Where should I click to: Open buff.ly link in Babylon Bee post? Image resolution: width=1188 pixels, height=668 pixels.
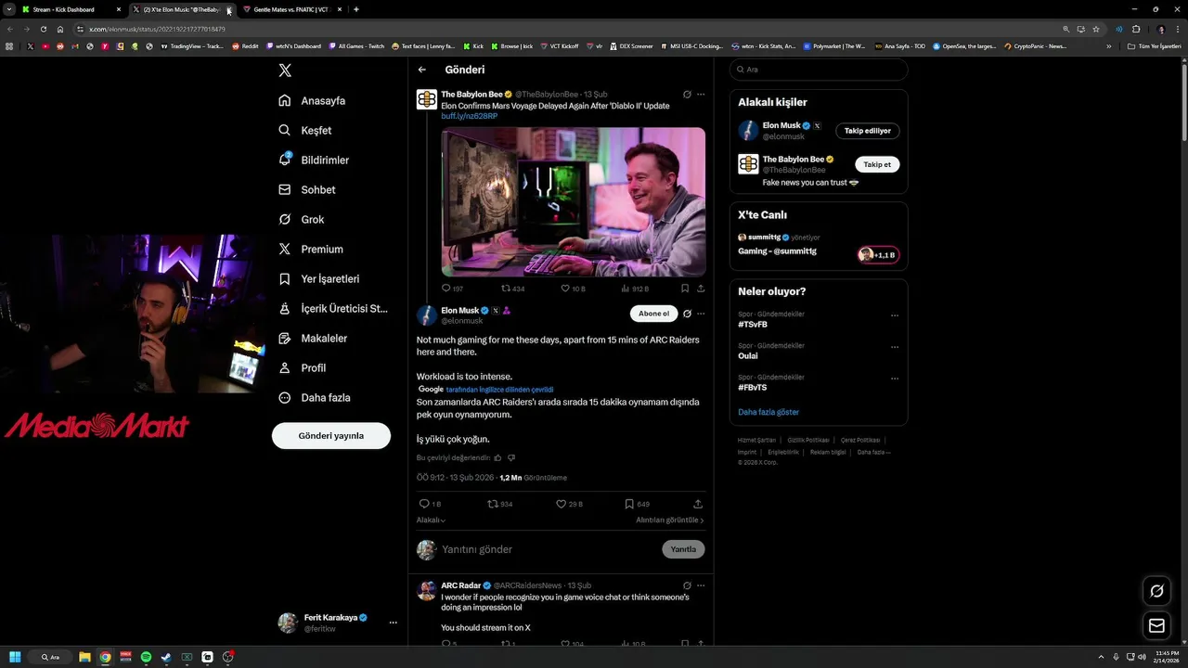coord(469,116)
